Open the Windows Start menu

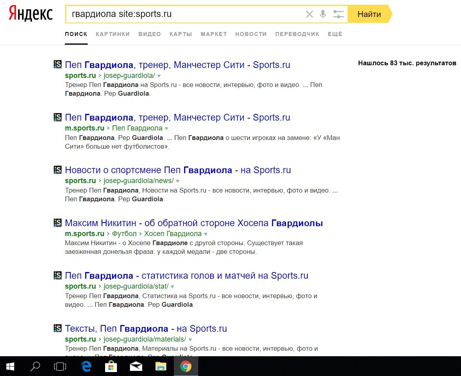pos(10,366)
